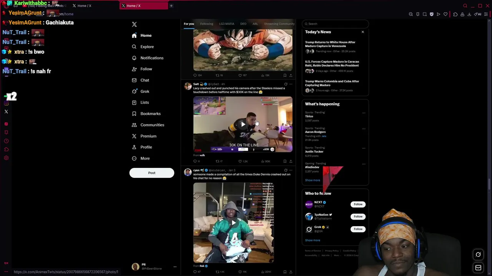This screenshot has width=492, height=276.
Task: Go to Follow in the sidebar
Action: coord(142,69)
